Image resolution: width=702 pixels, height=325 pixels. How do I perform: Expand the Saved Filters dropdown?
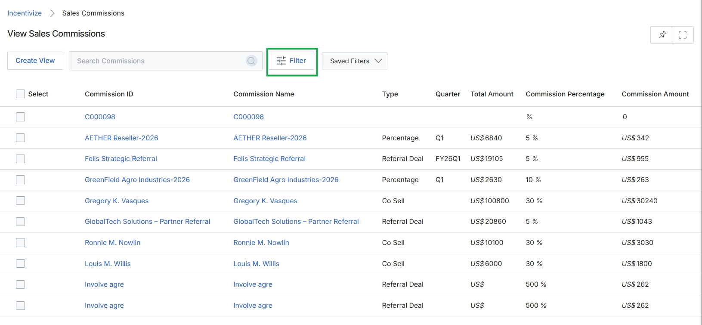point(355,61)
